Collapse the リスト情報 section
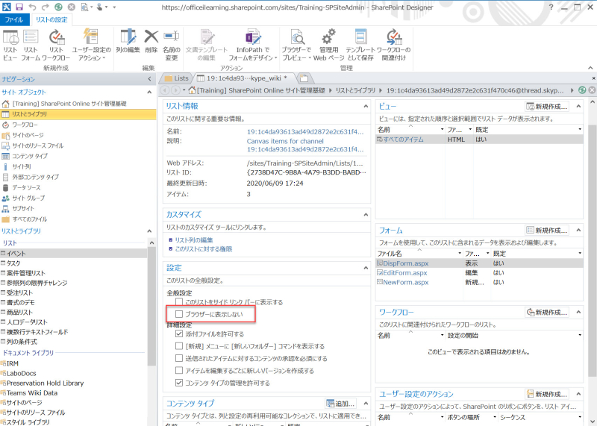The width and height of the screenshot is (597, 426). point(366,106)
